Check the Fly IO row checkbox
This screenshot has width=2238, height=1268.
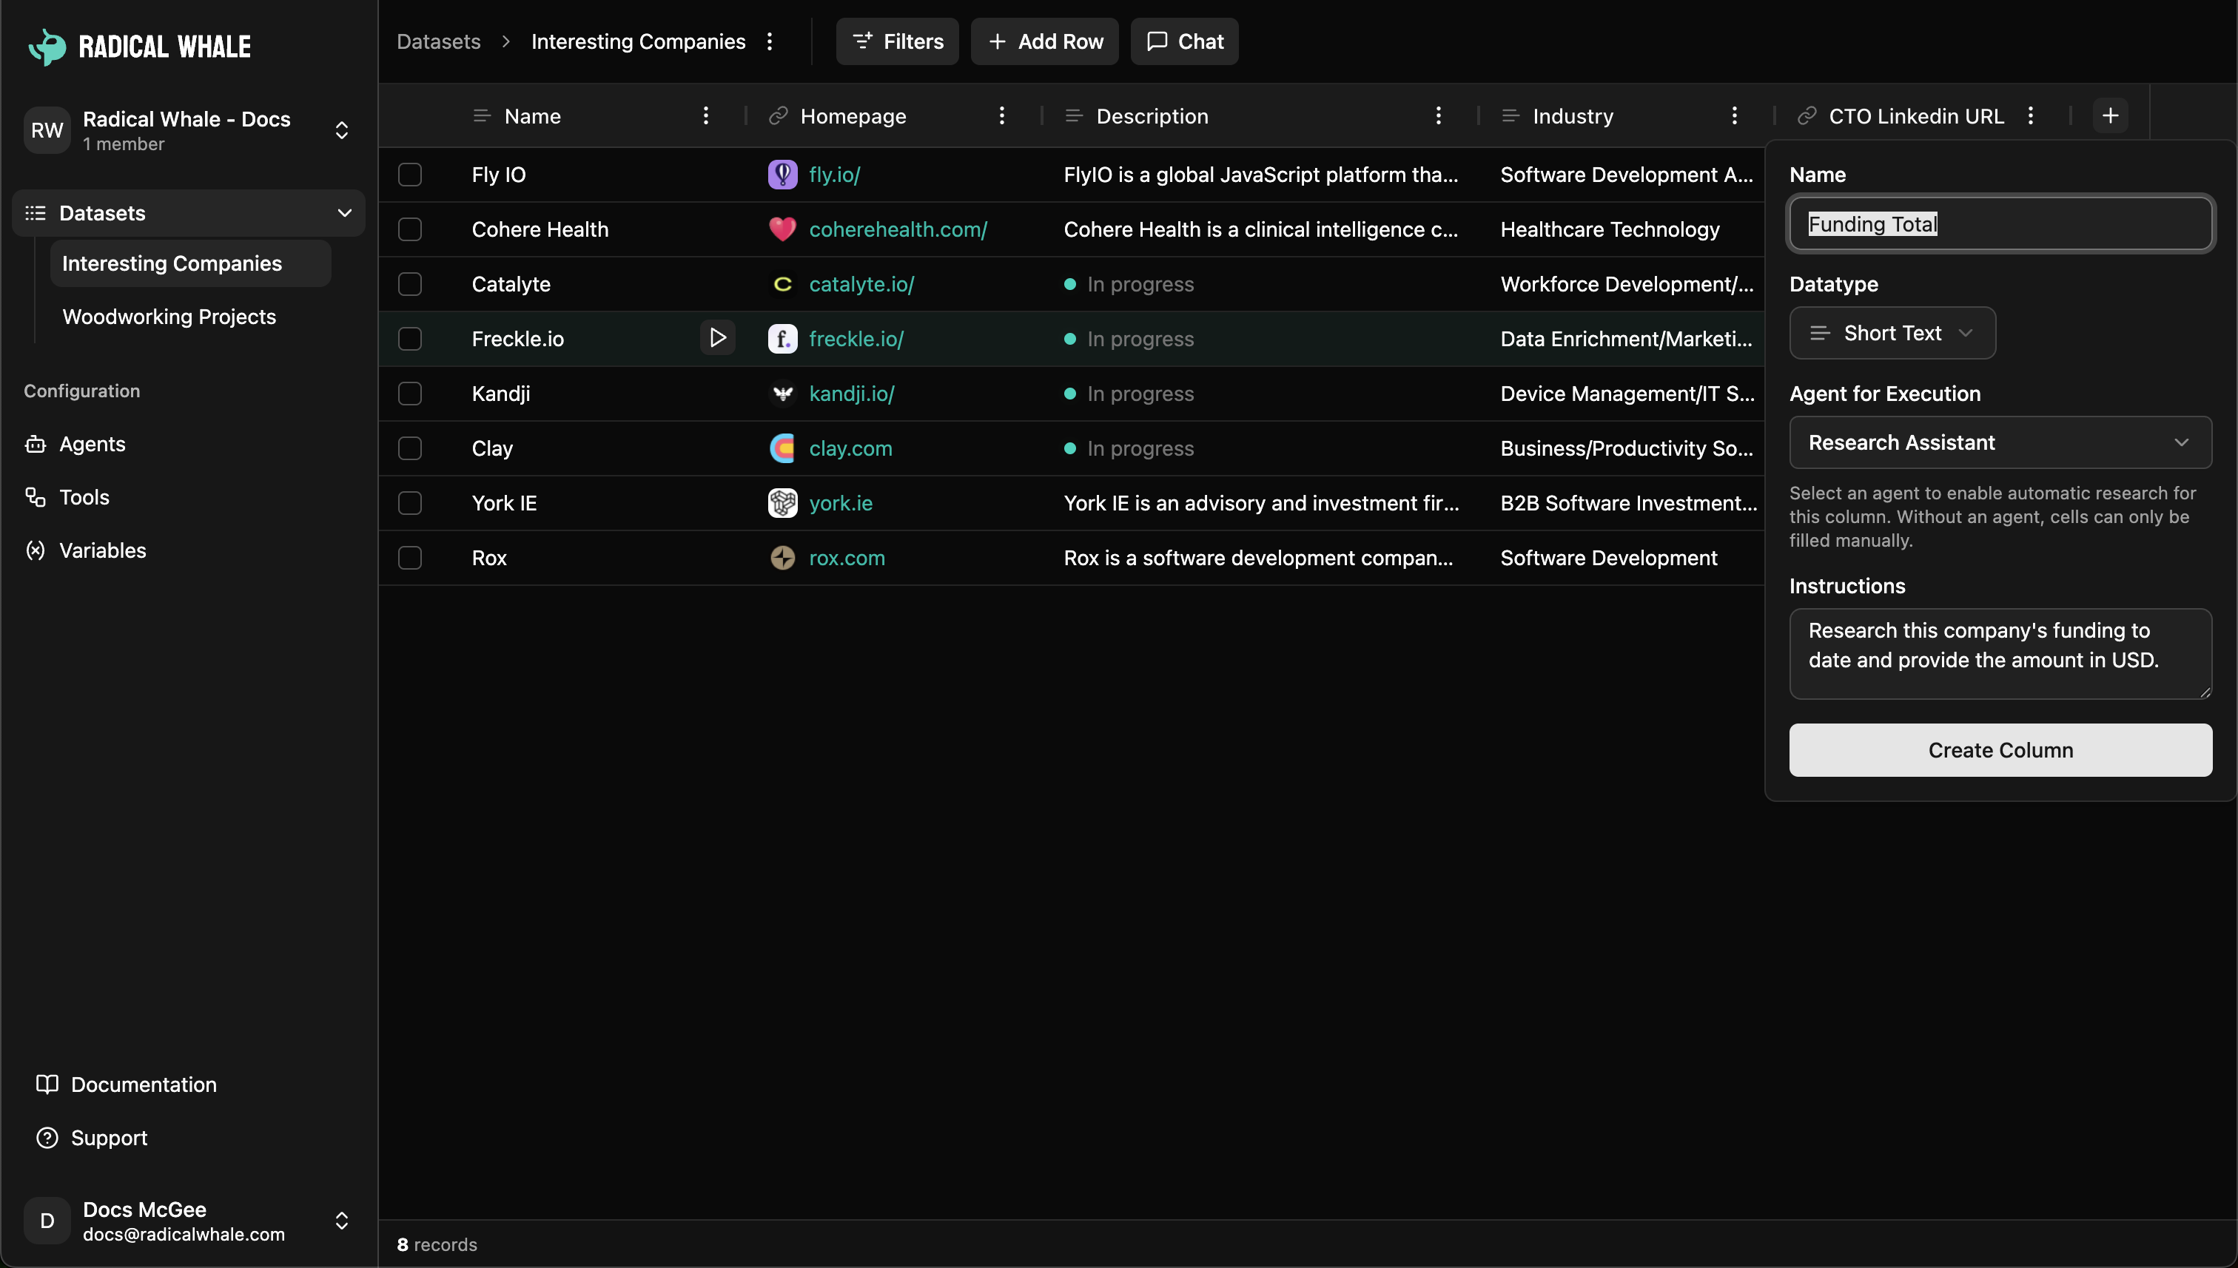[x=409, y=174]
